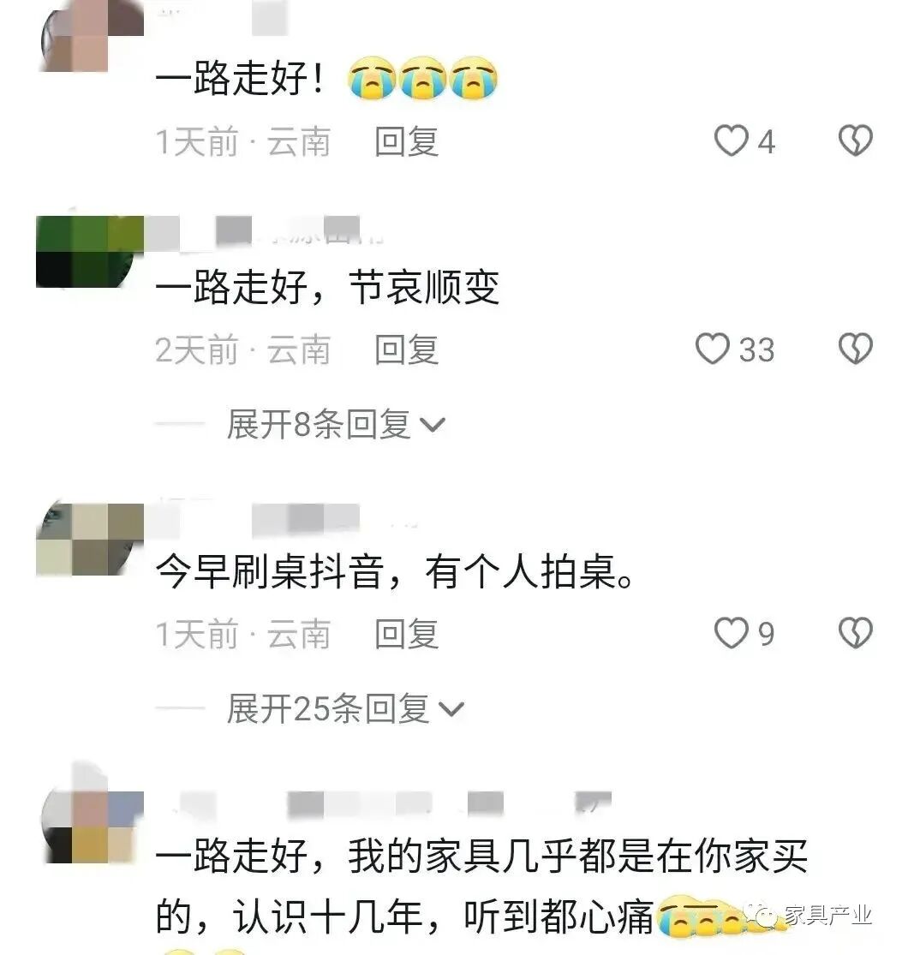Open blurred username above 节哀顺变 comment
Viewport: 902px width, 955px height.
coord(266,231)
